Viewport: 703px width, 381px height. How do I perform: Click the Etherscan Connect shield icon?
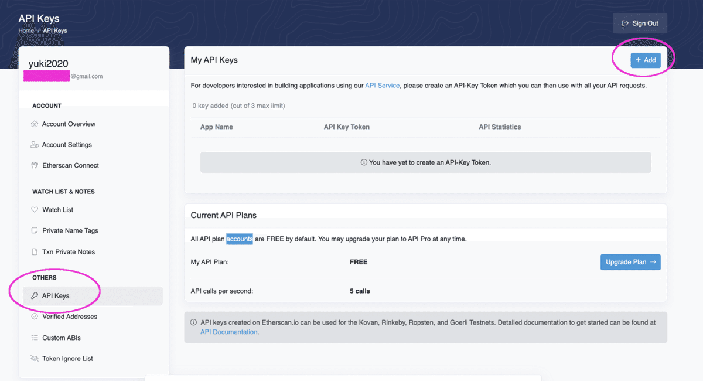[35, 166]
